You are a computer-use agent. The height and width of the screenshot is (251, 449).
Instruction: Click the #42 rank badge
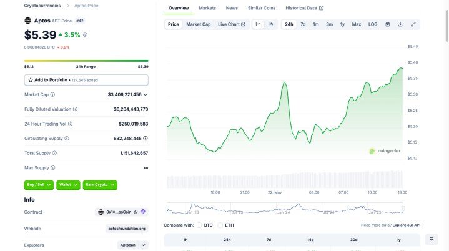80,21
